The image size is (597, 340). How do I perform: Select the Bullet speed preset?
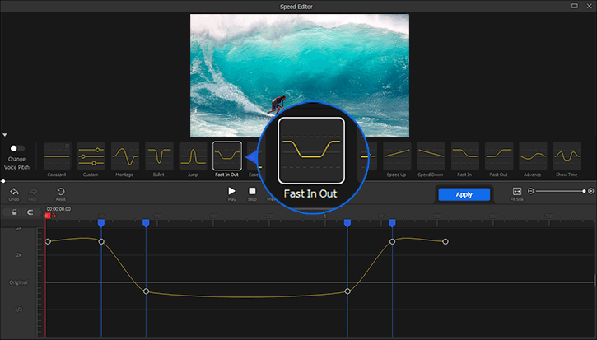(x=159, y=156)
